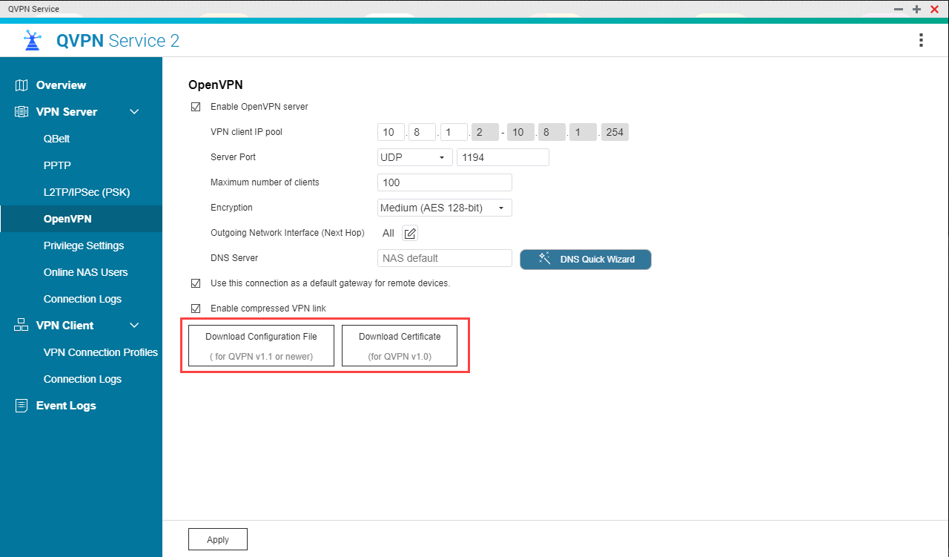This screenshot has height=557, width=949.
Task: Edit the Outgoing Network Interface setting
Action: click(x=410, y=233)
